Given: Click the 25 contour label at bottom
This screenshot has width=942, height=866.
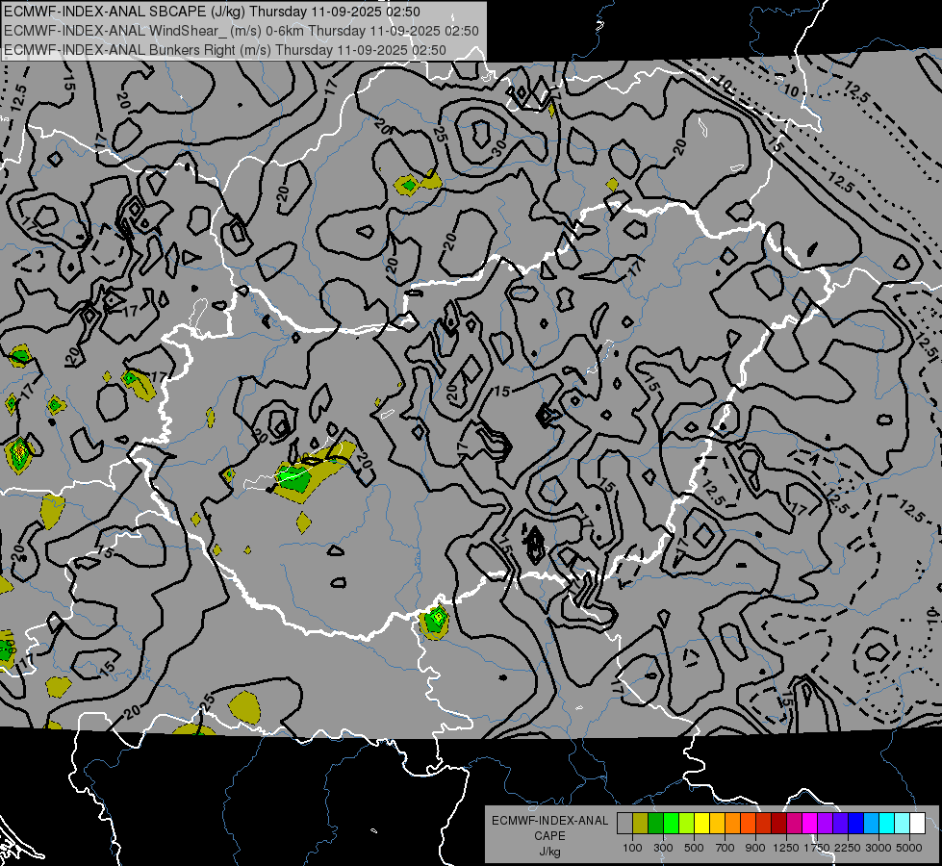Looking at the screenshot, I should 207,700.
